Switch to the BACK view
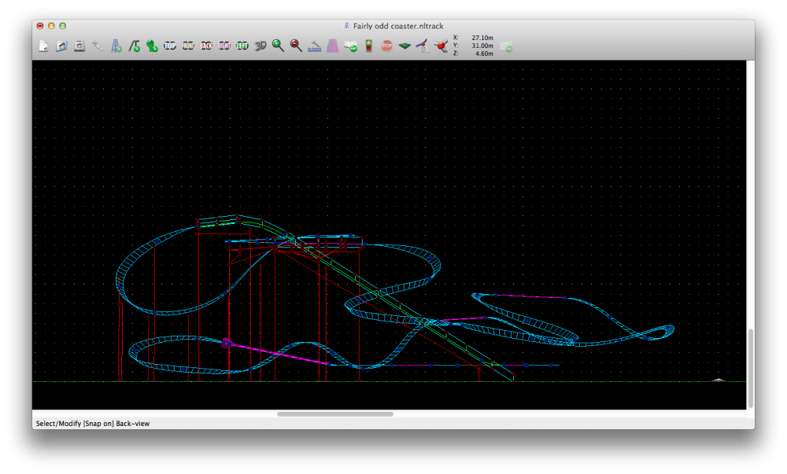Image resolution: width=787 pixels, height=474 pixels. [x=207, y=46]
